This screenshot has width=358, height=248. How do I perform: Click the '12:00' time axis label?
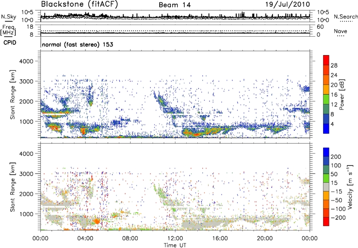(175, 239)
